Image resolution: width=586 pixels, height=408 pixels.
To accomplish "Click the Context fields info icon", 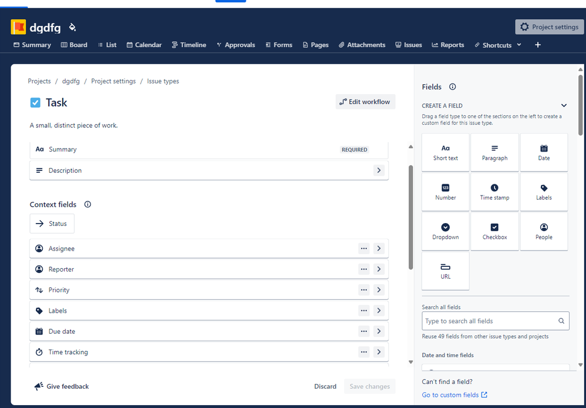I will click(87, 204).
